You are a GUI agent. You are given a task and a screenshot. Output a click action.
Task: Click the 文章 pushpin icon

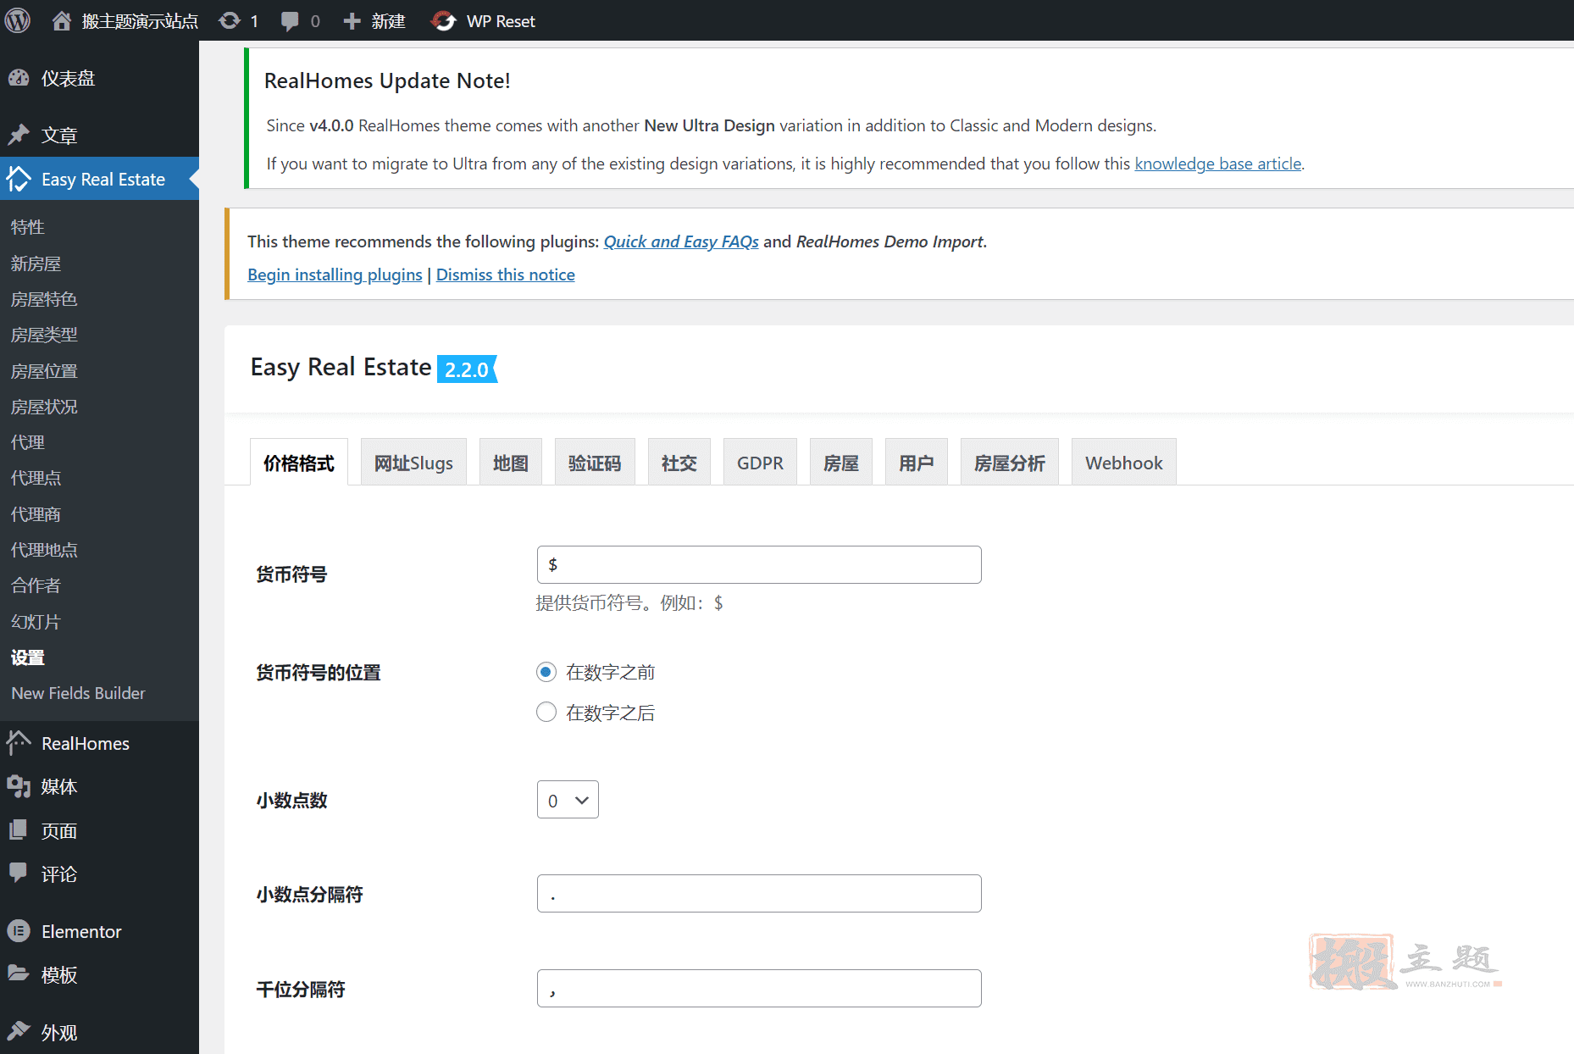click(x=19, y=135)
